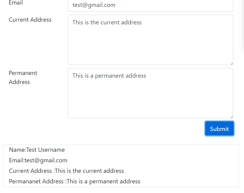Click the Email form label
Viewport: 244px width, 193px height.
pos(16,3)
